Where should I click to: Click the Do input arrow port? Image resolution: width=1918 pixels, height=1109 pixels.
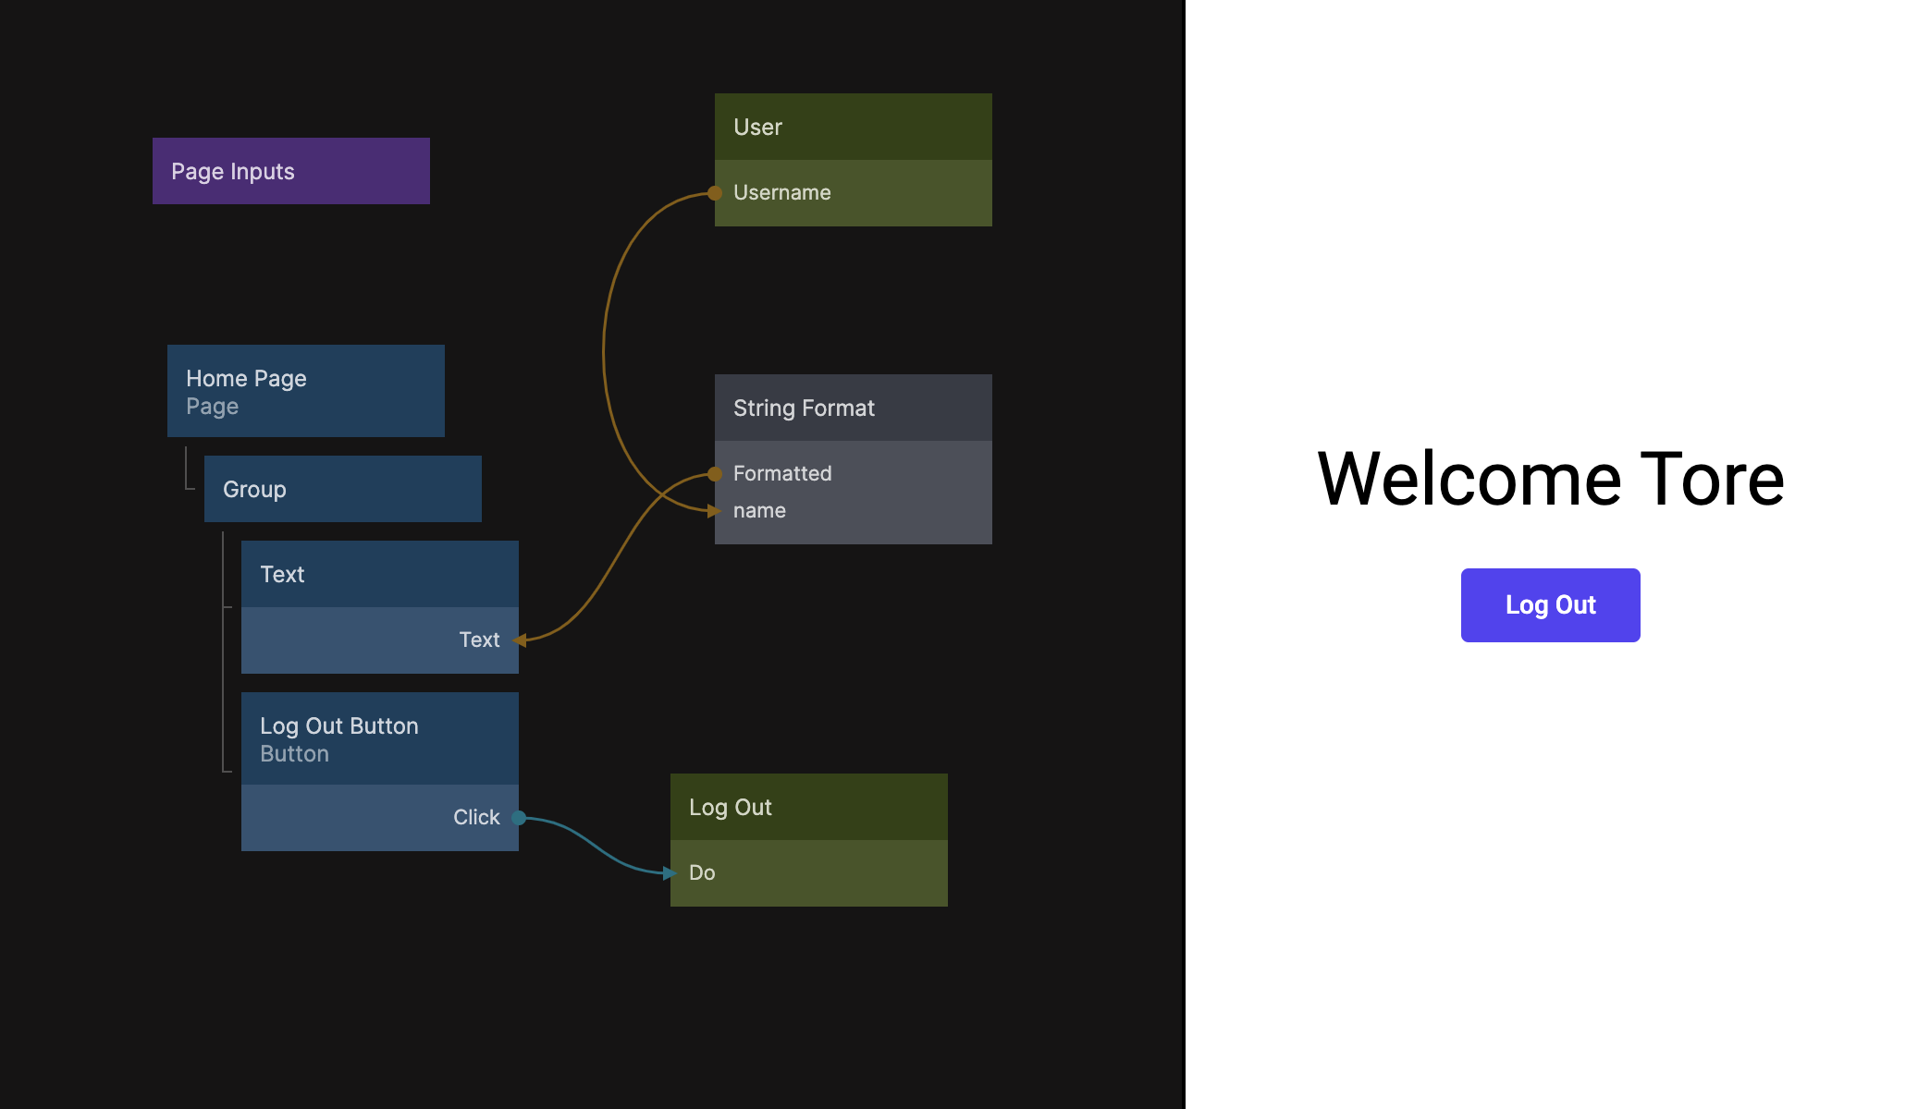670,873
